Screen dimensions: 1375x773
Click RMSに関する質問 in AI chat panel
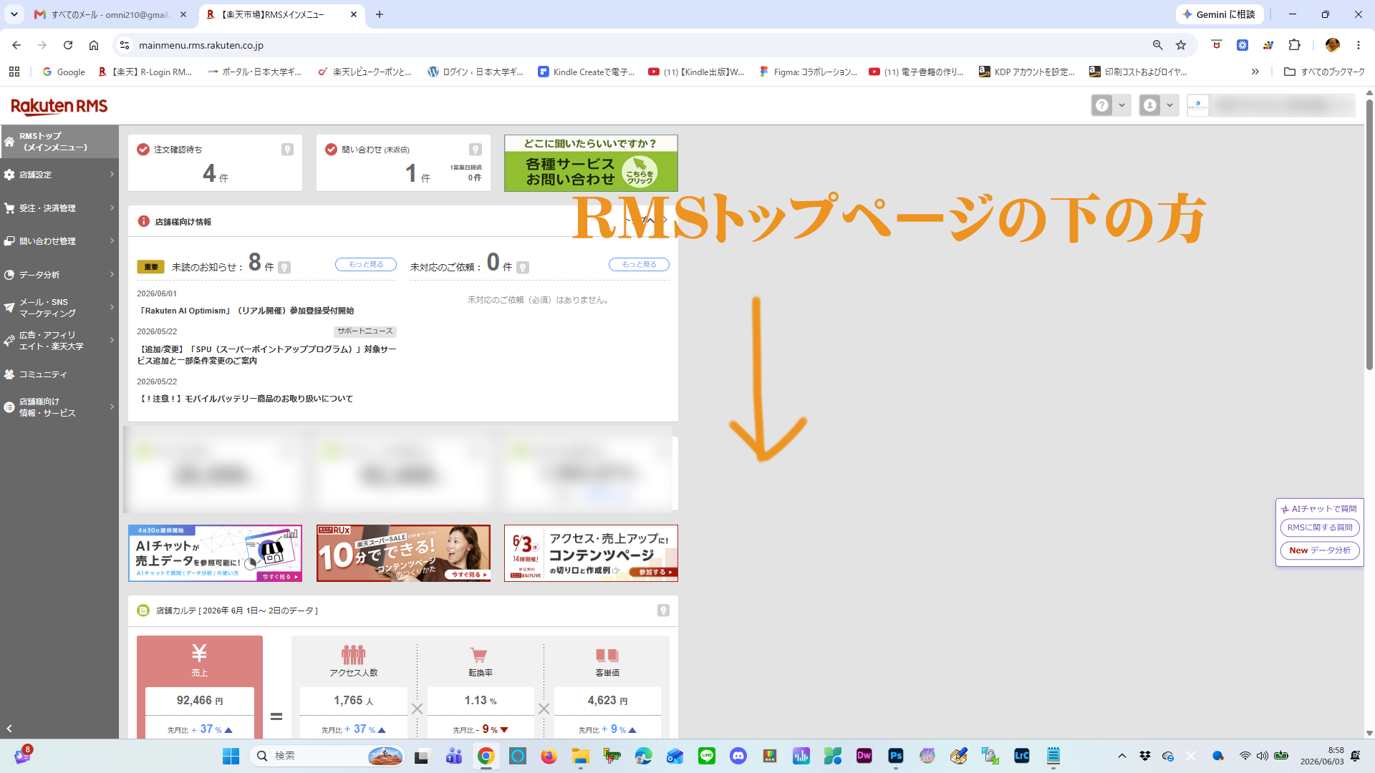pos(1319,528)
